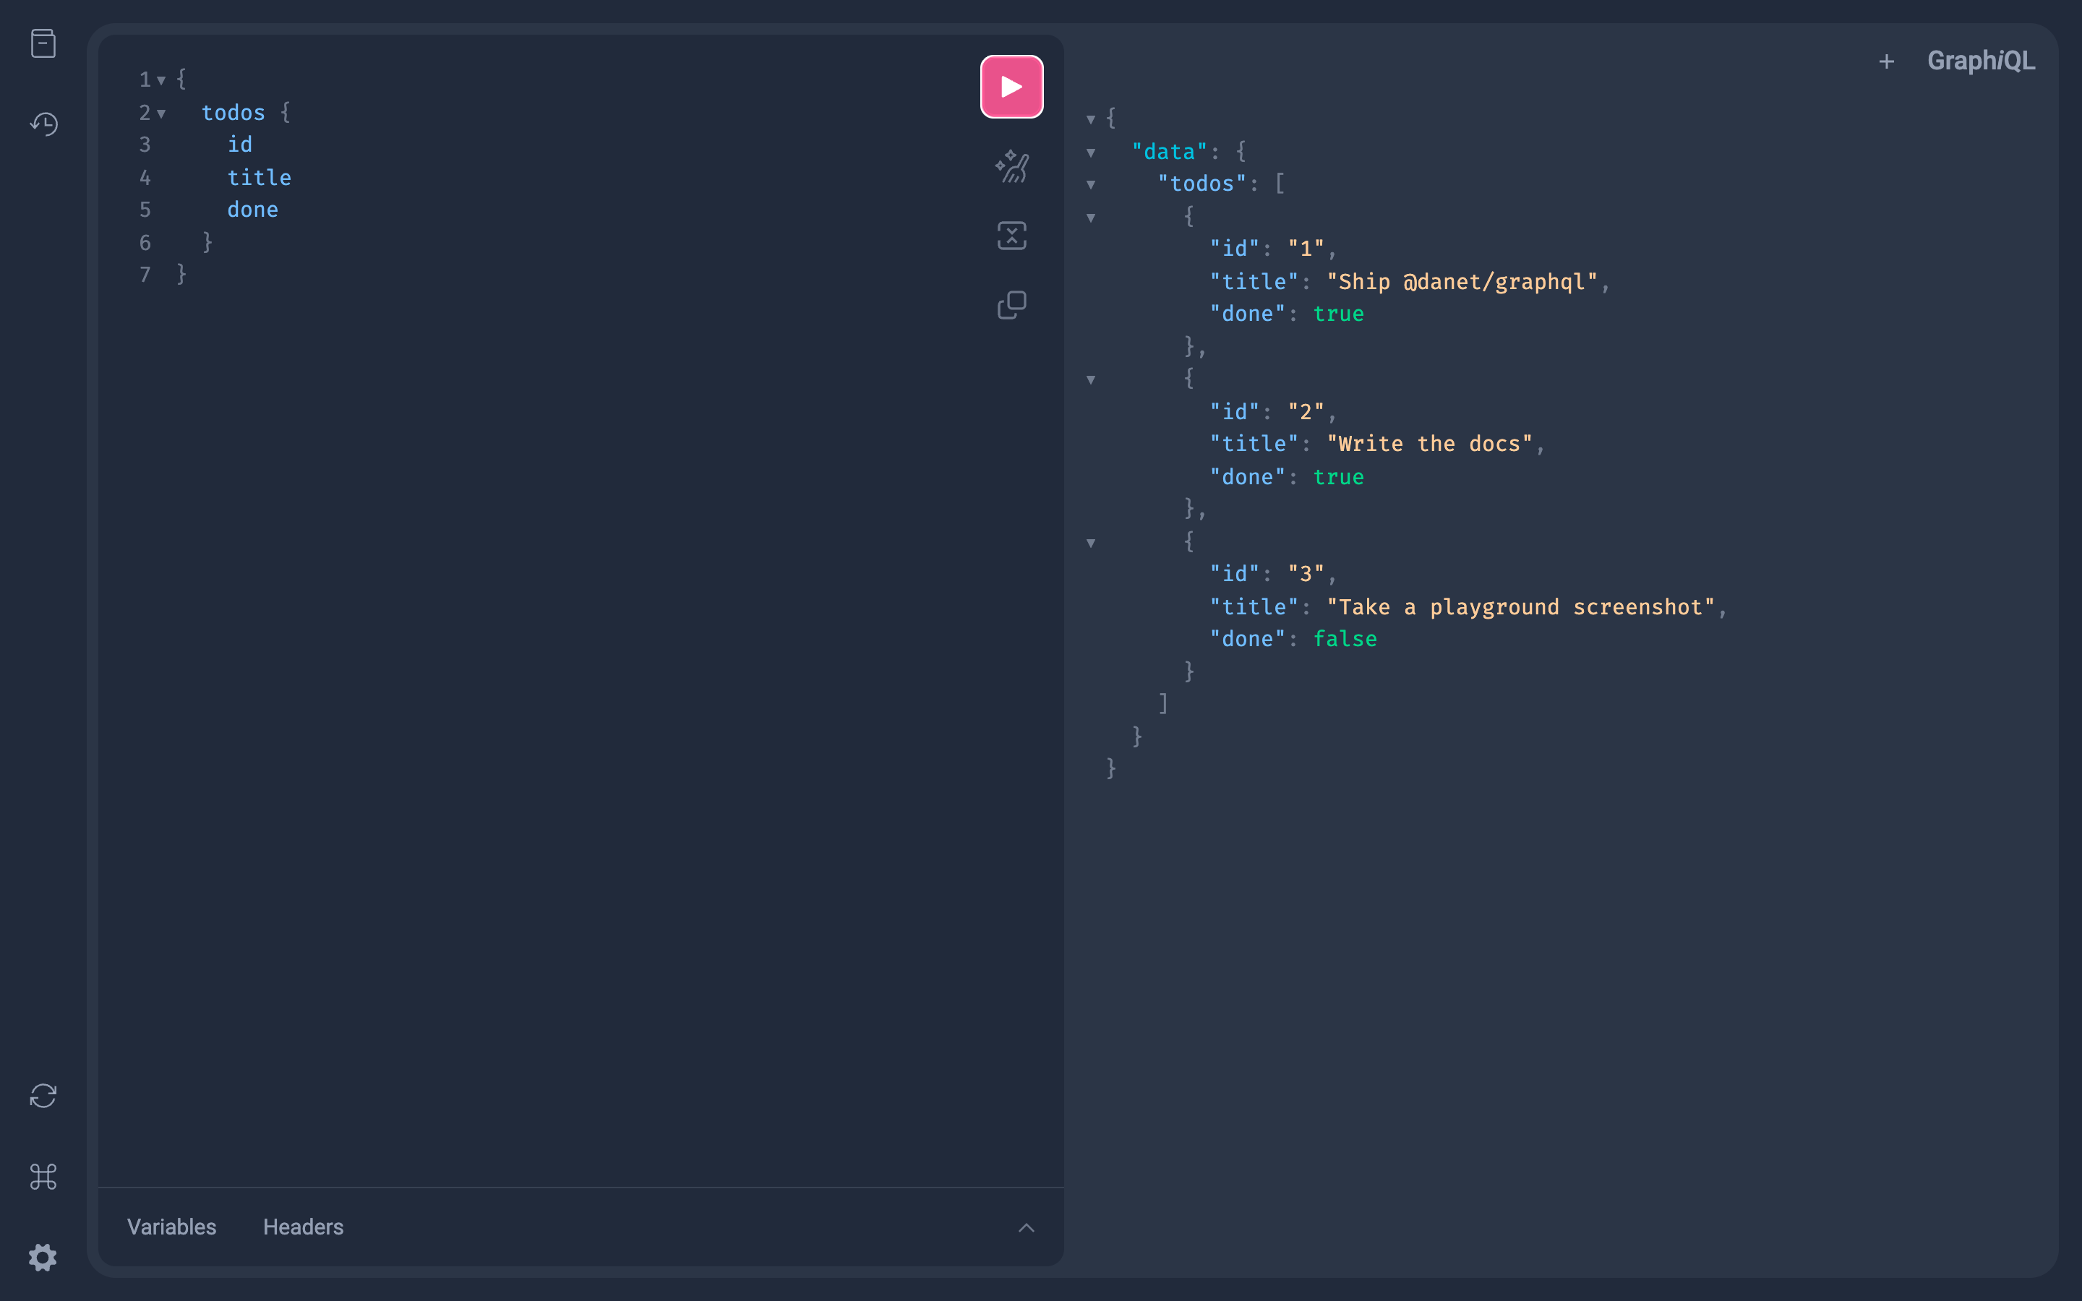Collapse the todo object with id "2"
This screenshot has width=2082, height=1301.
point(1090,379)
